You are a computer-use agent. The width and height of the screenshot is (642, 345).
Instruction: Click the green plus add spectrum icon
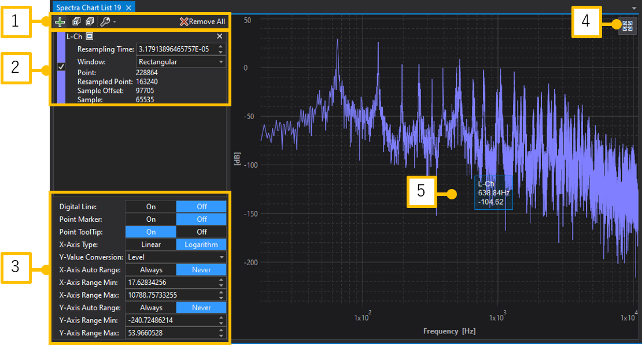pyautogui.click(x=60, y=22)
